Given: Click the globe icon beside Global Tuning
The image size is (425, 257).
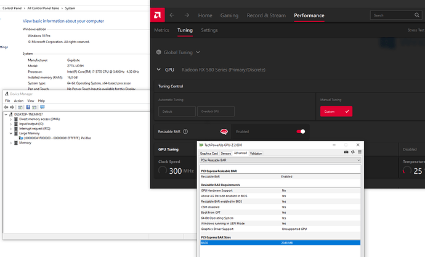Looking at the screenshot, I should tap(159, 52).
